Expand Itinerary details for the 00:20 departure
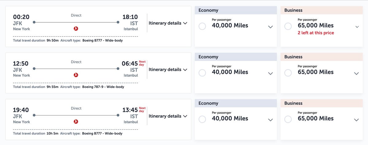Viewport: 368px width, 145px height. 168,23
